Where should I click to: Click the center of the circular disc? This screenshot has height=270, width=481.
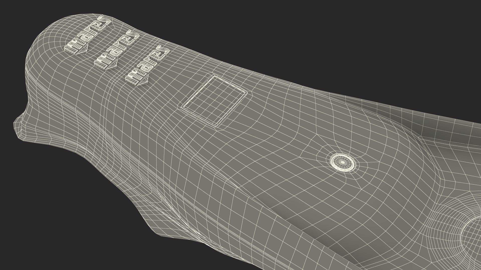[x=343, y=162]
